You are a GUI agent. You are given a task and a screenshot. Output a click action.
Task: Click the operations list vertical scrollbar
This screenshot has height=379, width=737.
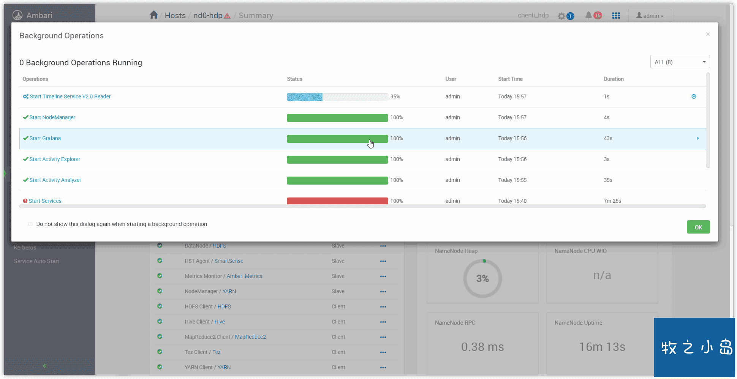[x=708, y=121]
